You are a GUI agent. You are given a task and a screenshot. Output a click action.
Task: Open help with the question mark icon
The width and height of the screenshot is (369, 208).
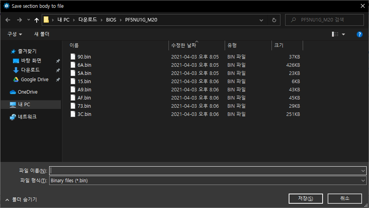(359, 34)
